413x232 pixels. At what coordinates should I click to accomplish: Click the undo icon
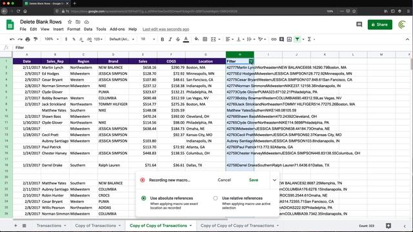pos(12,39)
